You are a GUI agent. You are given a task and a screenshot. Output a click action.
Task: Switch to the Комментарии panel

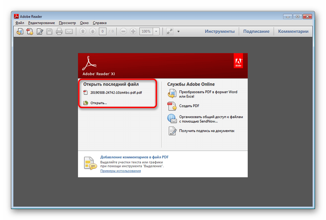(293, 31)
